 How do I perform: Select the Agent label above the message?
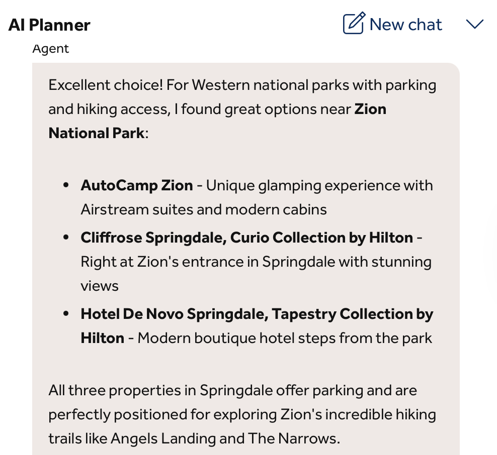tap(50, 48)
